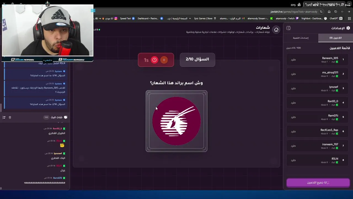This screenshot has height=199, width=353.
Task: Click the Kick badge beside RecKLesS_Rap
Action: click(x=337, y=133)
